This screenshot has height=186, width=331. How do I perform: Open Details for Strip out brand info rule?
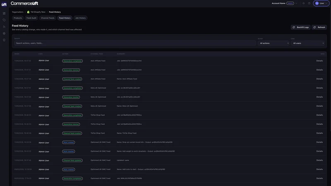[x=319, y=142]
